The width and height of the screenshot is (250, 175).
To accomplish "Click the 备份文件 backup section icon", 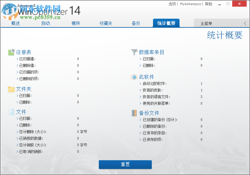I will (134, 113).
